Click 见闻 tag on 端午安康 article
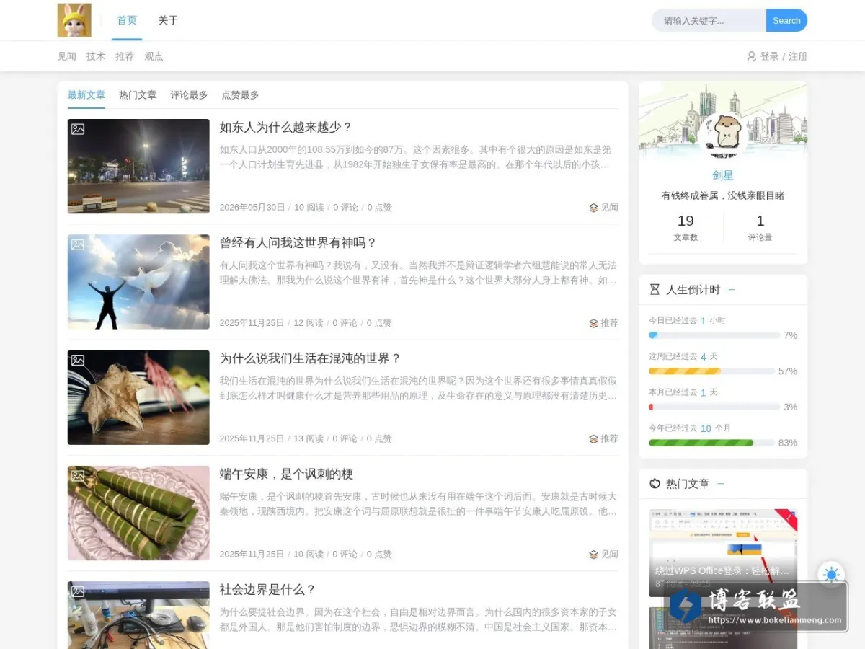The height and width of the screenshot is (649, 865). [x=609, y=555]
